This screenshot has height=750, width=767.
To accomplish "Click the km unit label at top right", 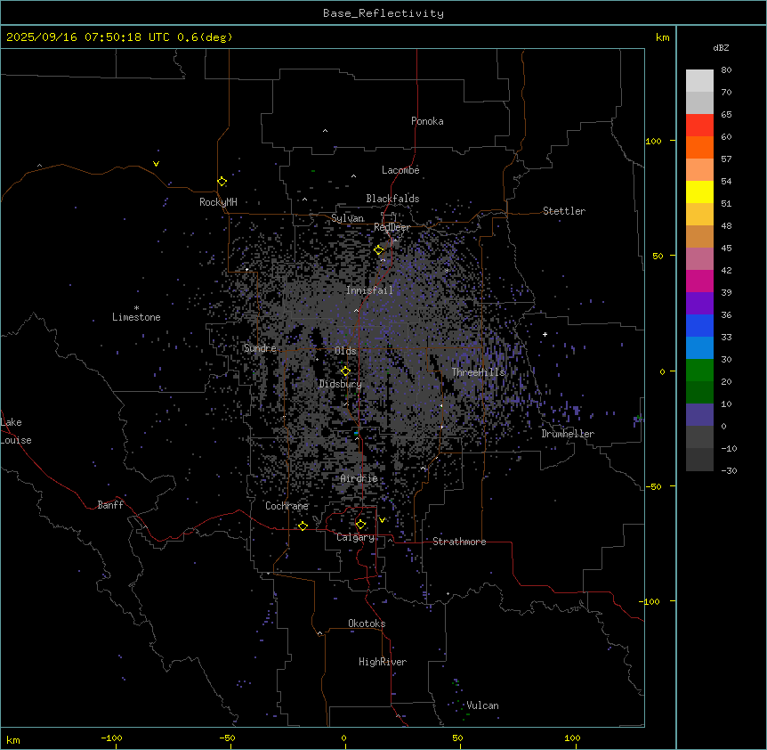I will 662,37.
